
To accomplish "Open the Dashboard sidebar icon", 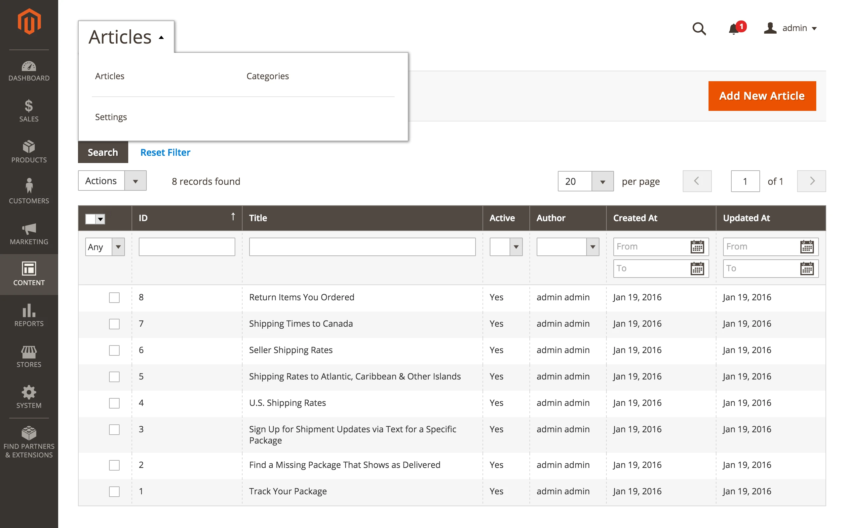I will (29, 71).
